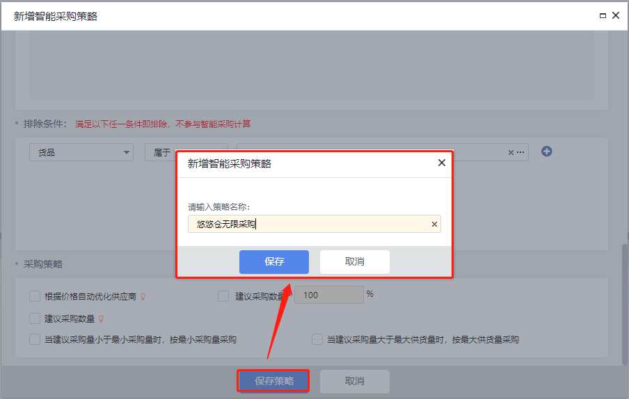Maximize the 新增智能采购策略 window
Image resolution: width=629 pixels, height=399 pixels.
(x=603, y=15)
